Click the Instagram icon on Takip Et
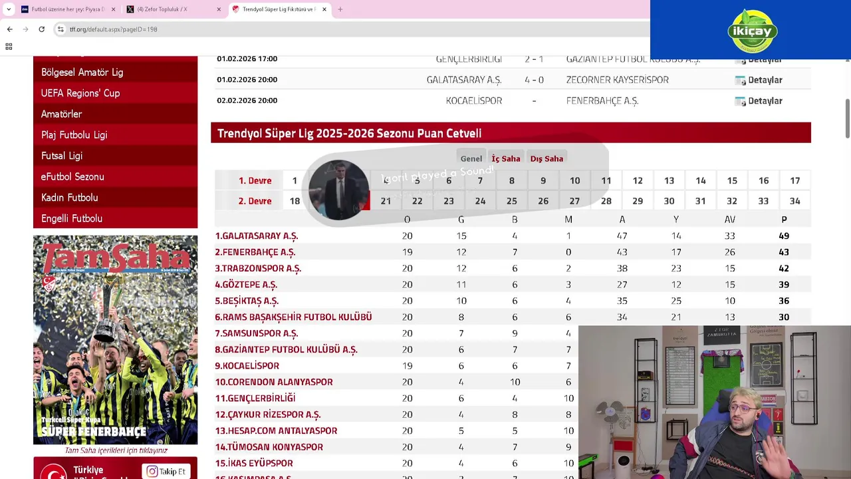The image size is (851, 479). click(x=152, y=471)
